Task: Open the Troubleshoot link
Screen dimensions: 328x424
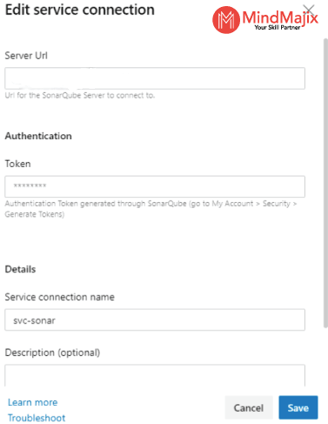Action: 37,418
